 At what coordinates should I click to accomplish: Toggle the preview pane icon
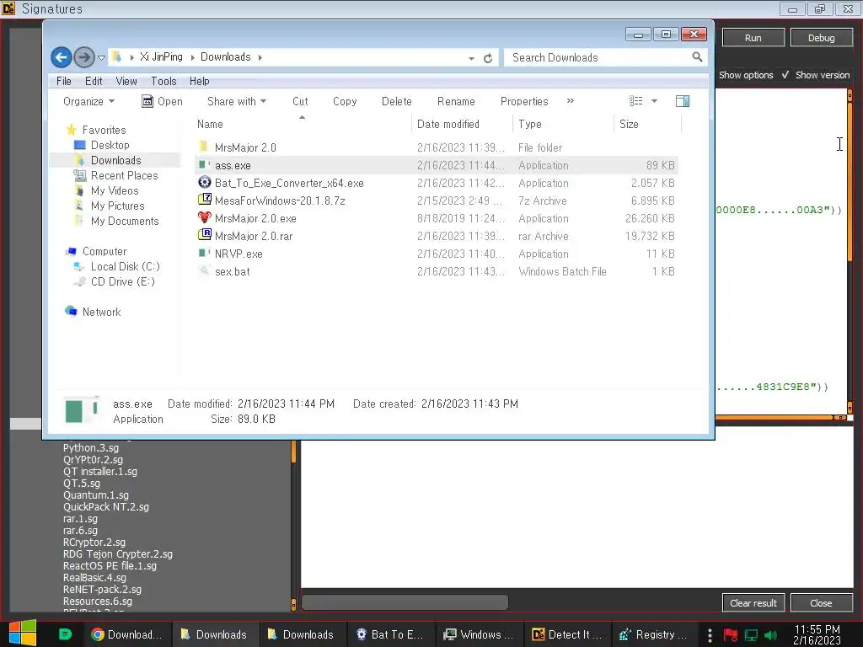[683, 101]
